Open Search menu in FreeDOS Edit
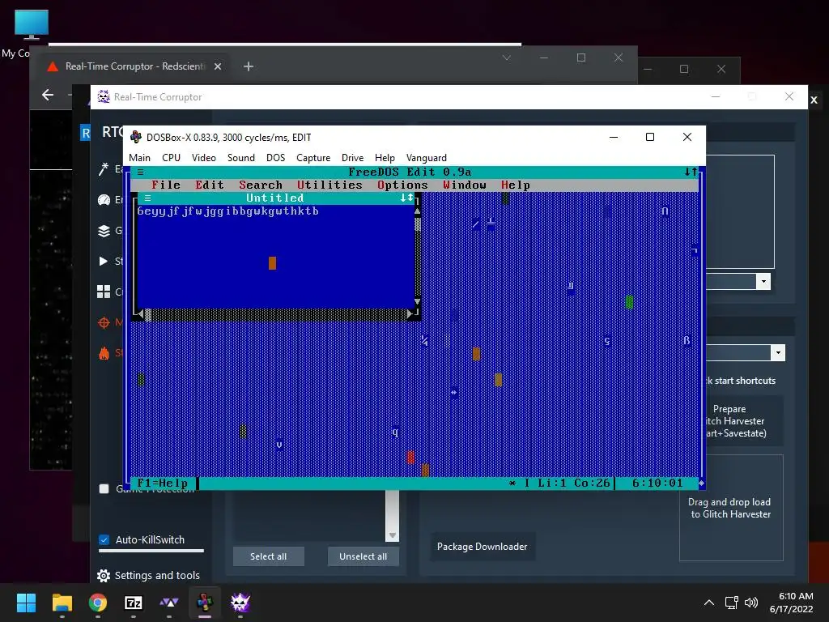The height and width of the screenshot is (622, 829). tap(261, 185)
